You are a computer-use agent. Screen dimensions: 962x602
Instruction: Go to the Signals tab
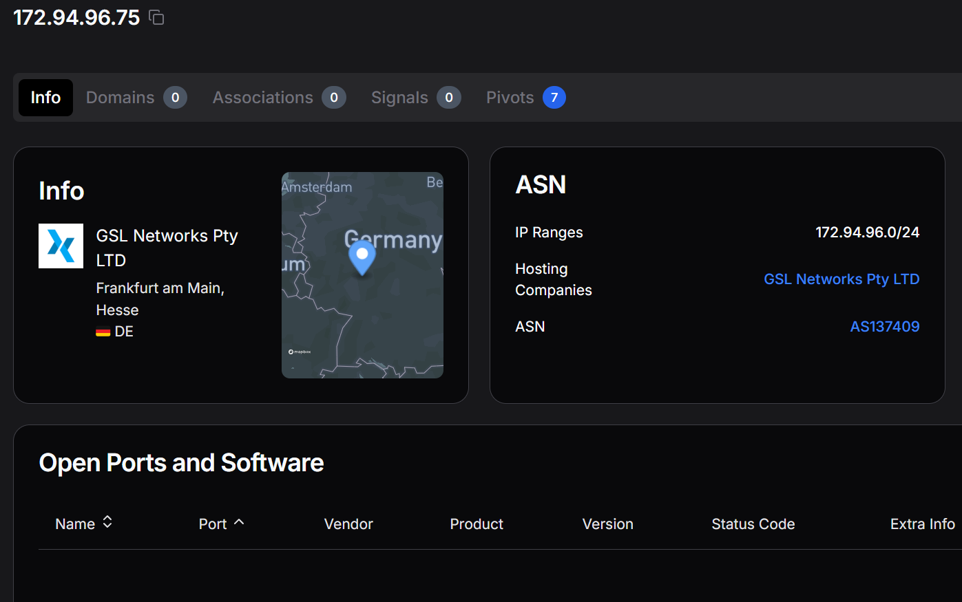(399, 98)
